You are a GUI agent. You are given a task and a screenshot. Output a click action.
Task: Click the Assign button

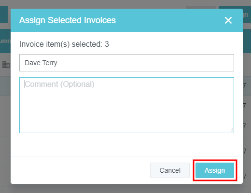click(215, 170)
